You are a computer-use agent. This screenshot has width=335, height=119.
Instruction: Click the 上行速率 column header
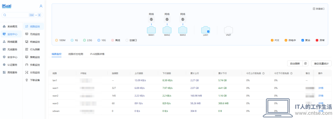139,73
